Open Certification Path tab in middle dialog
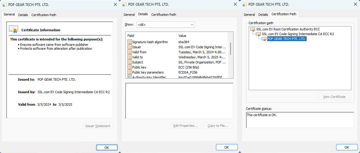Screen dimensions: 360x153 point(164,15)
